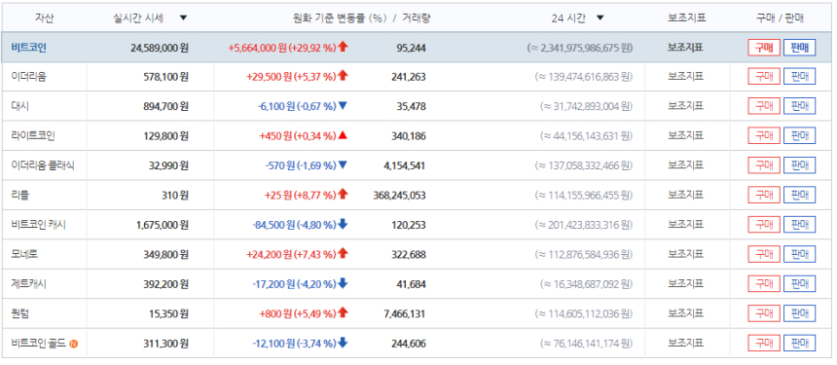Buy 퀀텀 with its 구매 button
This screenshot has height=365, width=837.
coord(764,313)
